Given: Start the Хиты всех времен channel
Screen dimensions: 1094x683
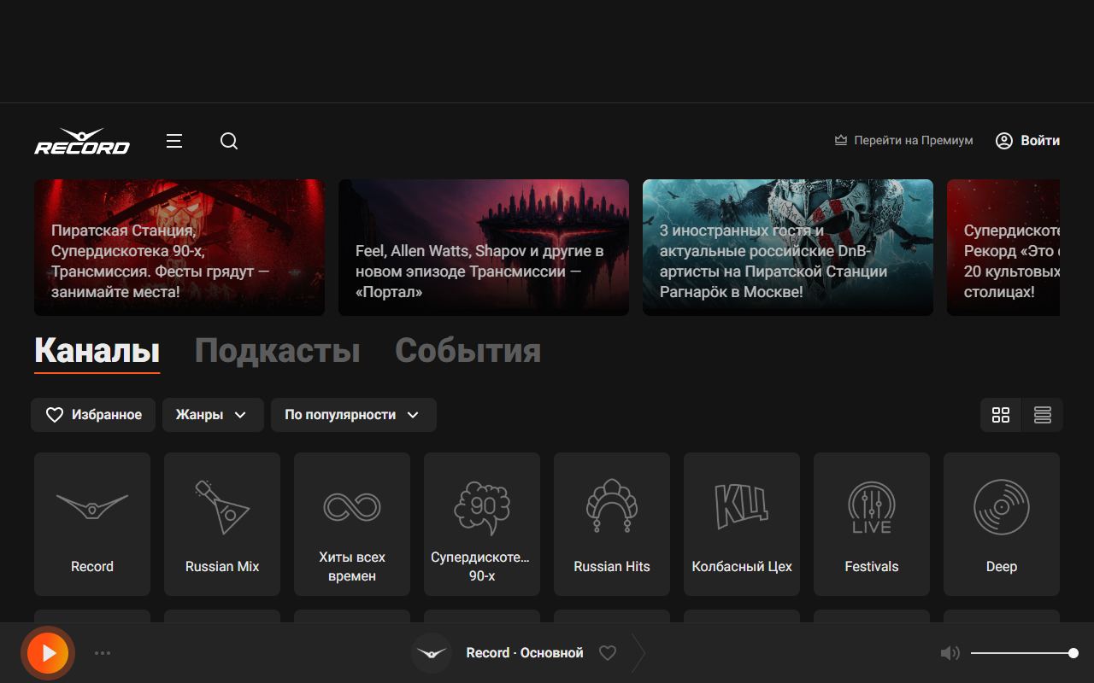Looking at the screenshot, I should [x=352, y=524].
